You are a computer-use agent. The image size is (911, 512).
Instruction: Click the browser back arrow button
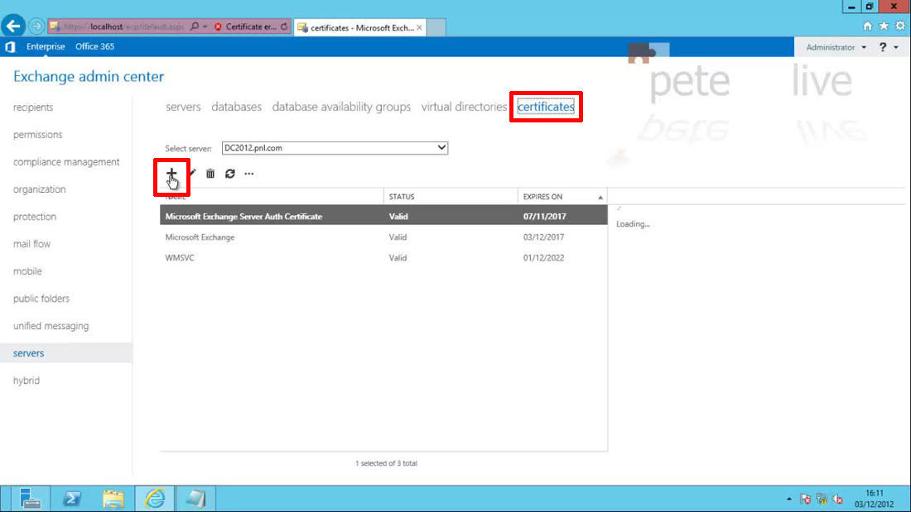(12, 26)
